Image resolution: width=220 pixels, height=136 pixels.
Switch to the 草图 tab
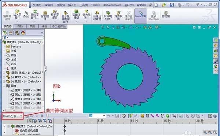[x=32, y=26]
